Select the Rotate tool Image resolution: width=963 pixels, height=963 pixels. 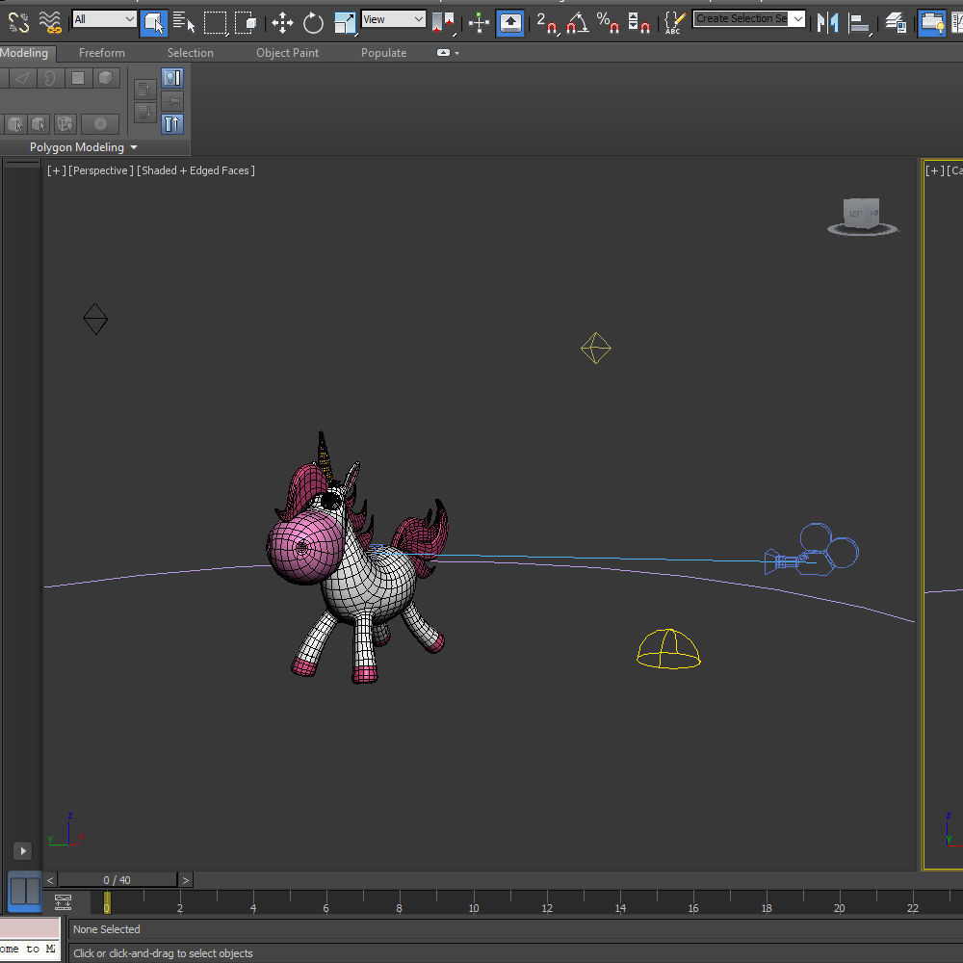(x=313, y=23)
